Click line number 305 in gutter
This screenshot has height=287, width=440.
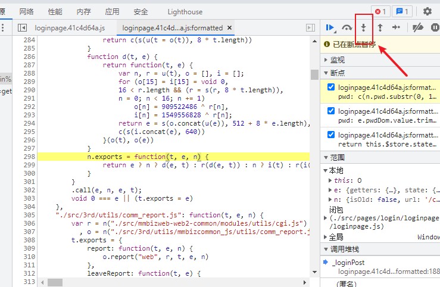coord(29,215)
